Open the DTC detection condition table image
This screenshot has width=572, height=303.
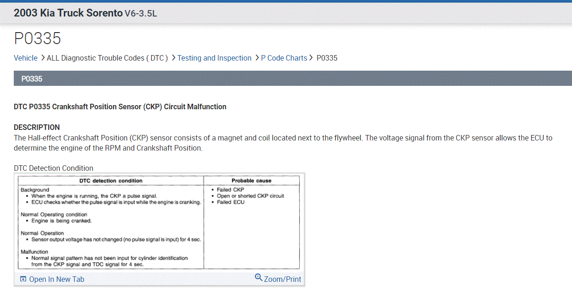click(159, 222)
